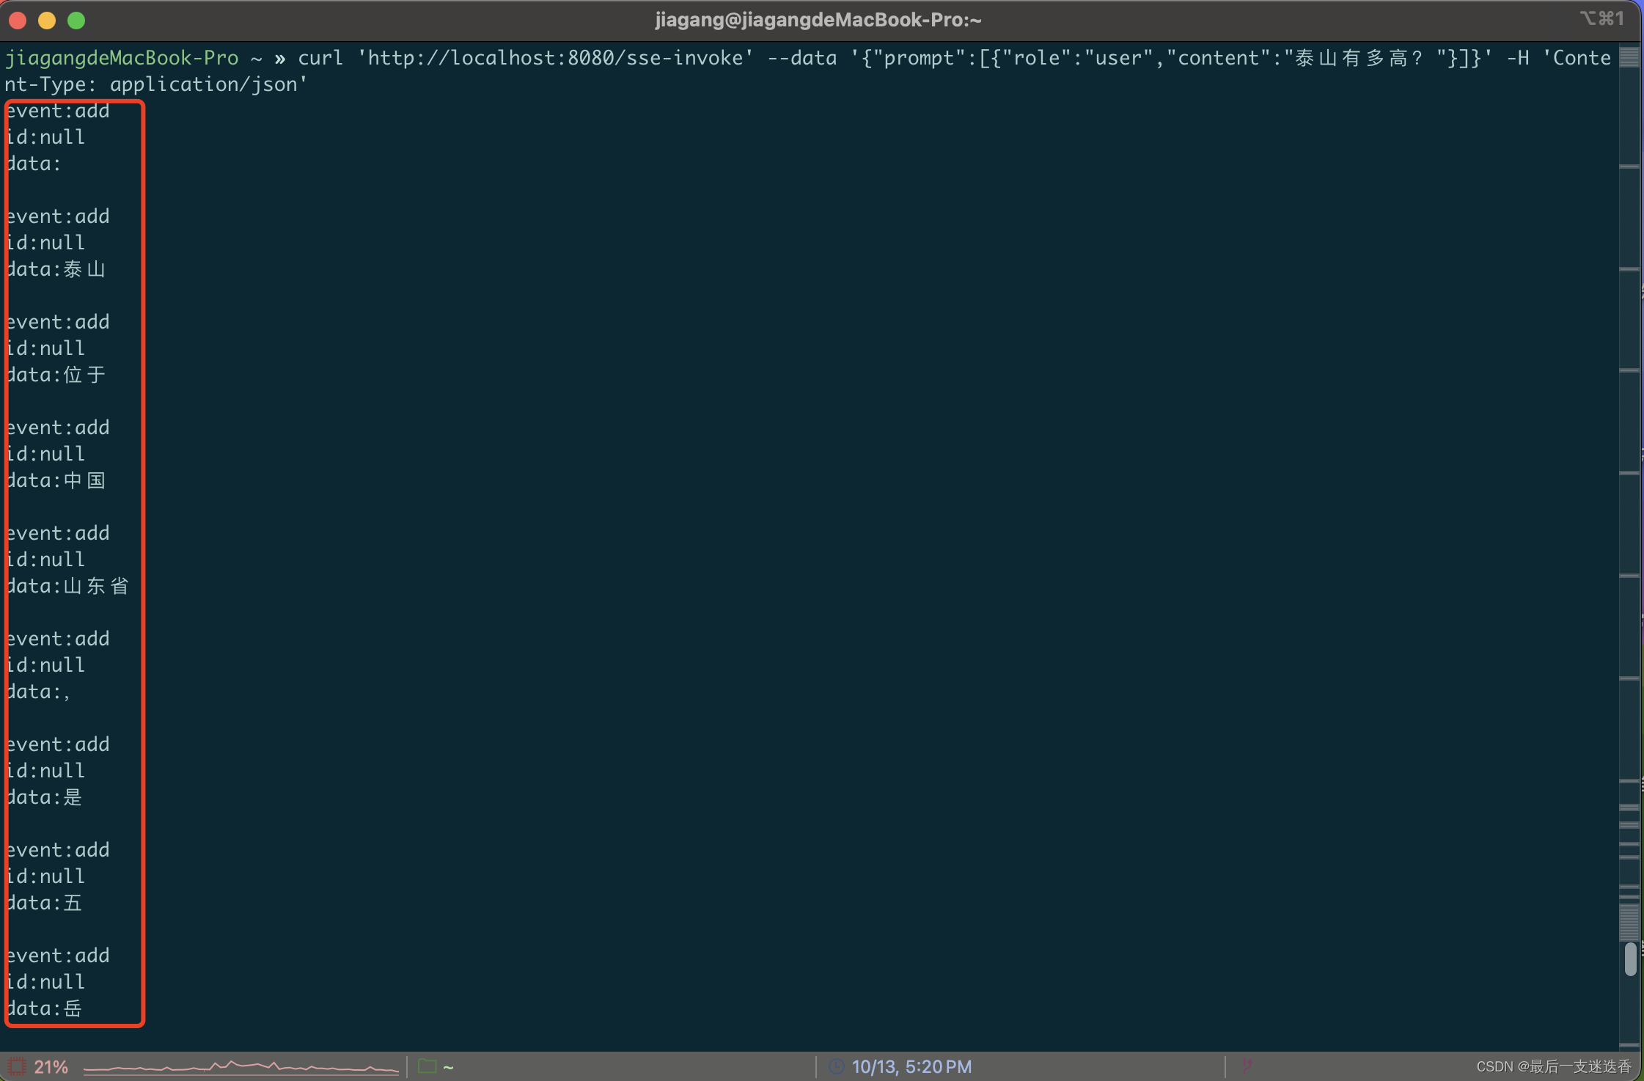
Task: Click the git branch icon in status bar
Action: point(1247,1065)
